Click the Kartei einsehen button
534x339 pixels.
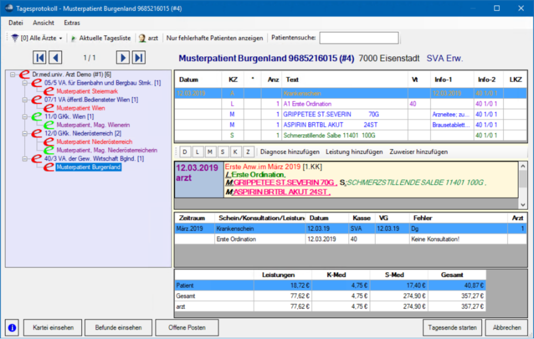[x=53, y=328]
